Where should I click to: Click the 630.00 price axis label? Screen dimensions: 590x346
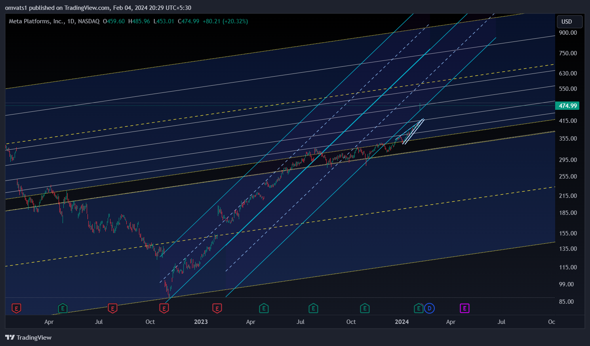(x=568, y=73)
